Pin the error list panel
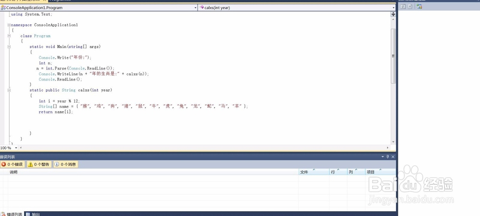Viewport: 480px width, 216px height. point(387,157)
